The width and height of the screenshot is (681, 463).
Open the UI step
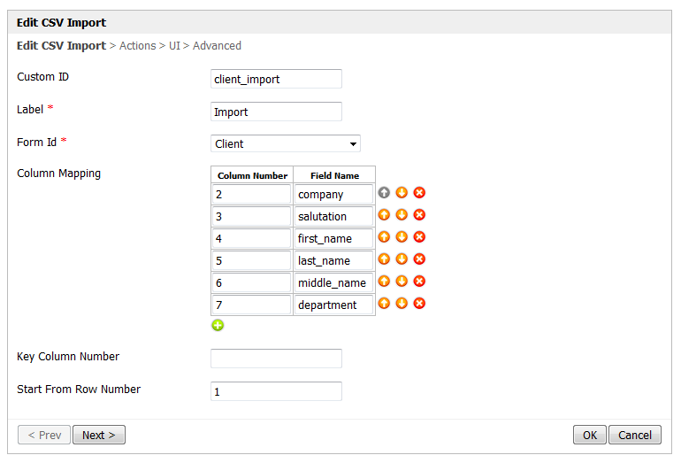pos(175,45)
